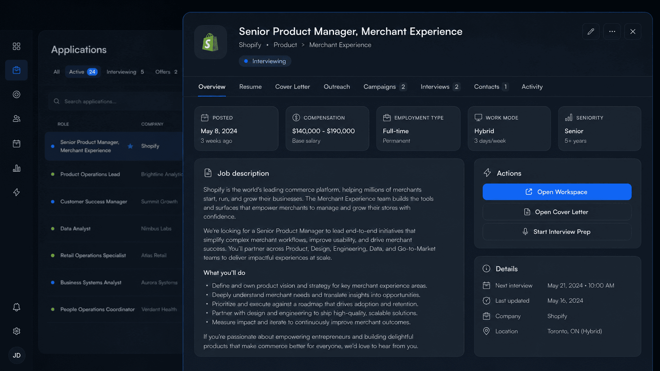Screen dimensions: 660x371
Task: Open the People Operations Coordinator application row
Action: pos(114,309)
